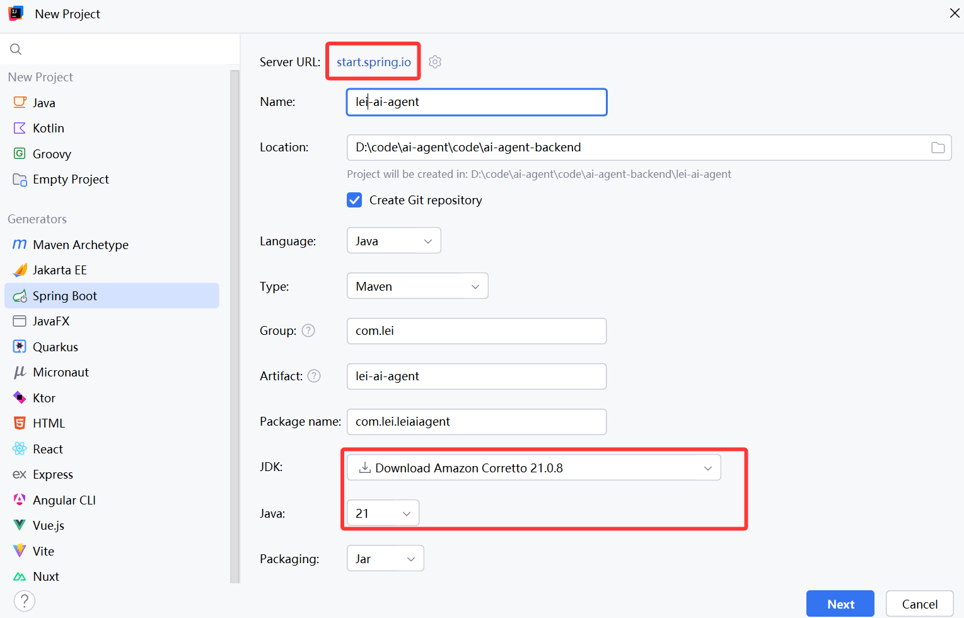Click the generator search field
The image size is (964, 618).
120,49
